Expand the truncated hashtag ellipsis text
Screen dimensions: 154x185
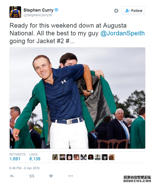[70, 41]
